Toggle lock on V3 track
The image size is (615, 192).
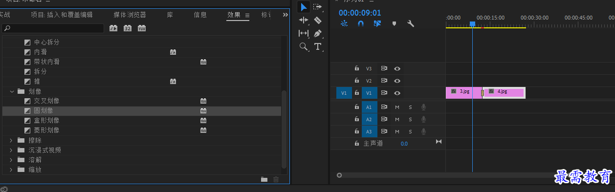(x=357, y=69)
